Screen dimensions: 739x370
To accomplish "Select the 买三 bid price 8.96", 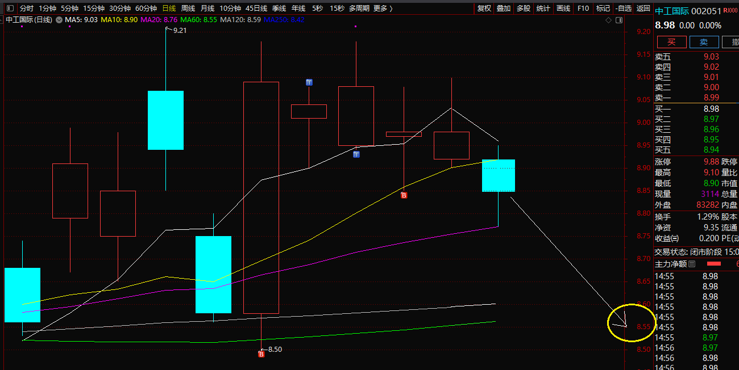I will 711,129.
